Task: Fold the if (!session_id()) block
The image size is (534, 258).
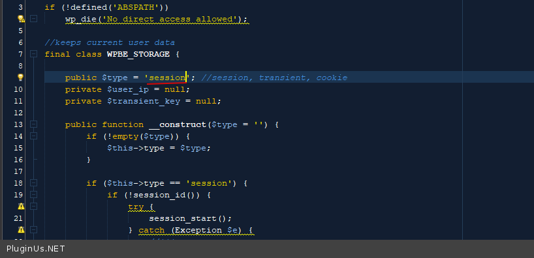Action: coord(33,195)
